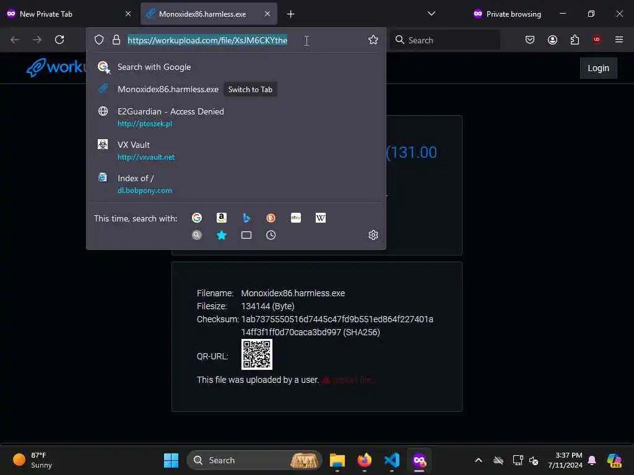Click the Filesize value 134144 (Byte)
Viewport: 634px width, 475px height.
coord(267,306)
